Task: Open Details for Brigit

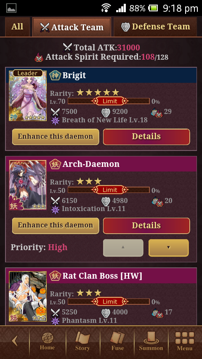Action: (146, 137)
